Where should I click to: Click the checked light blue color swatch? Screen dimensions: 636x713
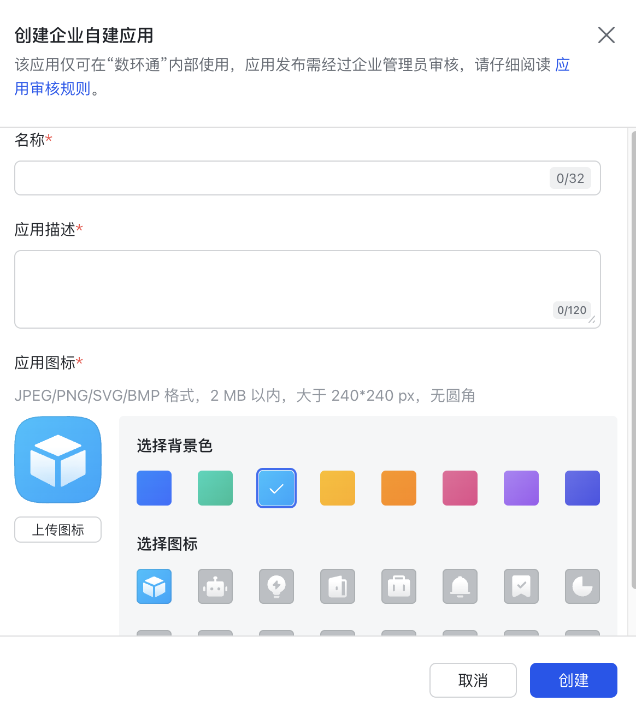click(276, 488)
